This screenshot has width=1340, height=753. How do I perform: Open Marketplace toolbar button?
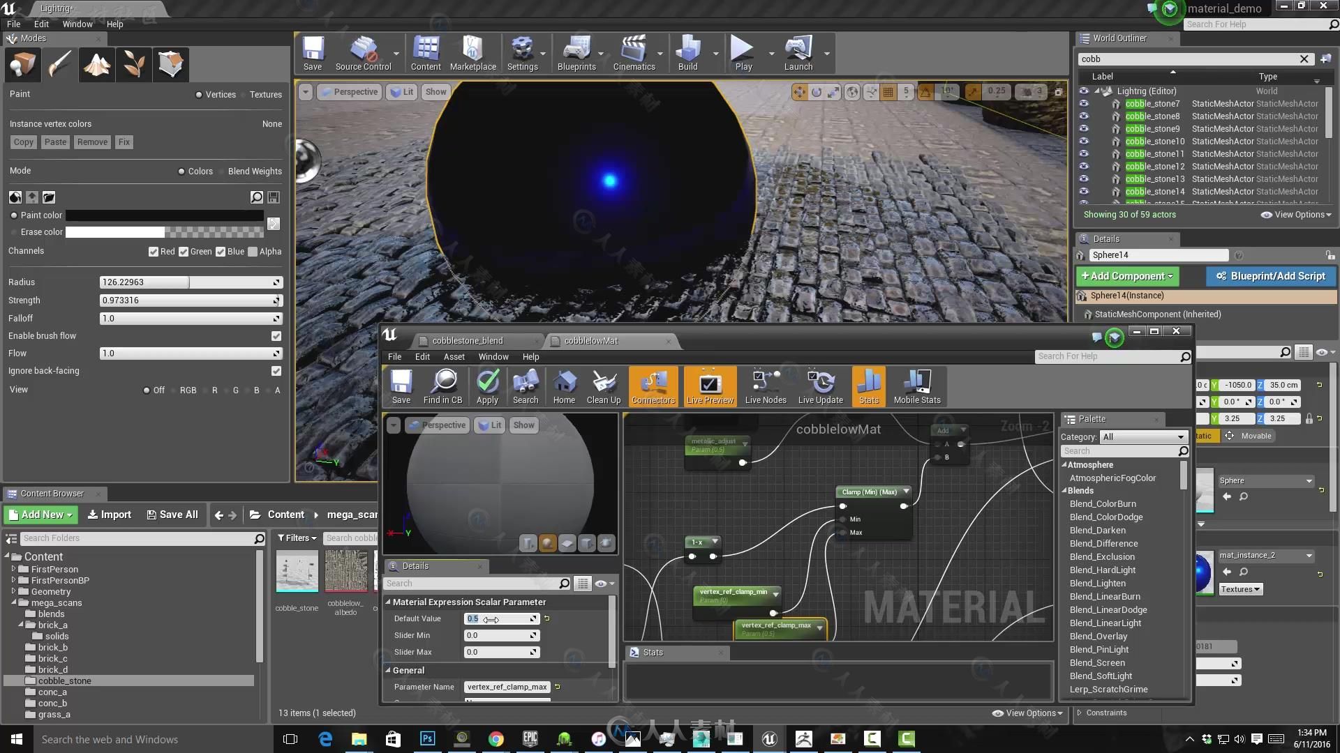tap(473, 53)
